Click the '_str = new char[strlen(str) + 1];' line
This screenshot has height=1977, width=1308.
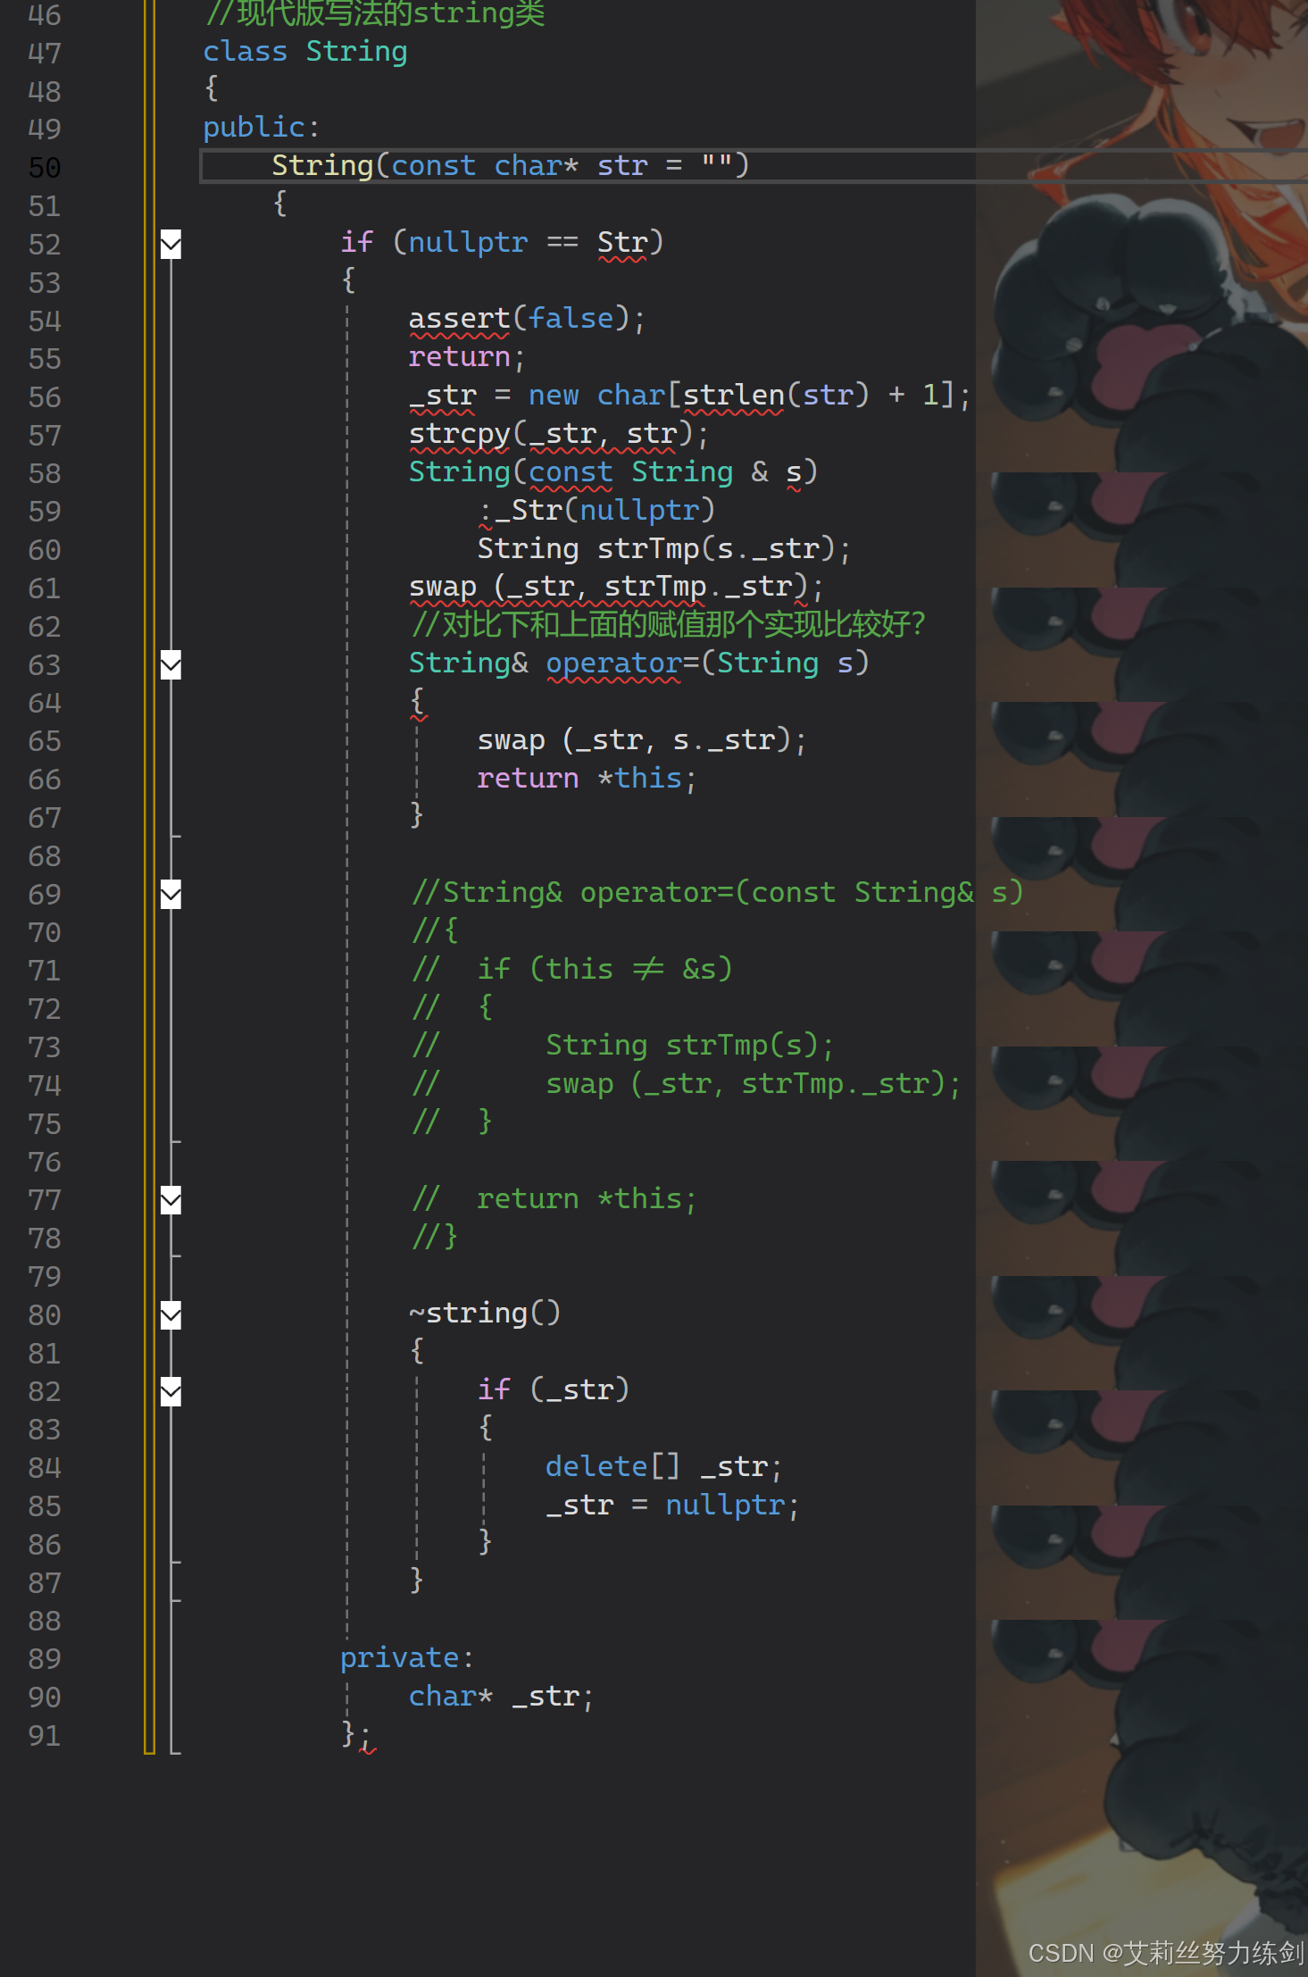pos(689,396)
